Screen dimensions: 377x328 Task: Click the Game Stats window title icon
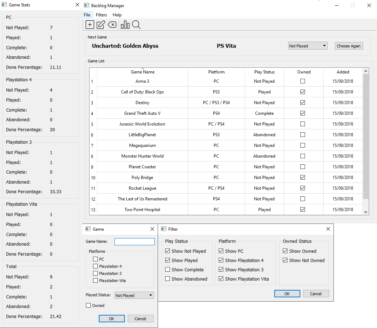[4, 5]
